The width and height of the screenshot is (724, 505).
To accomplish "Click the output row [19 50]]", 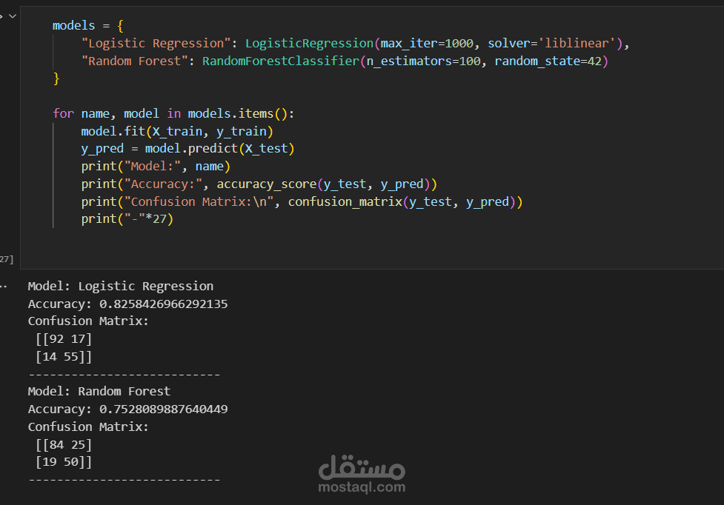I will [x=64, y=461].
